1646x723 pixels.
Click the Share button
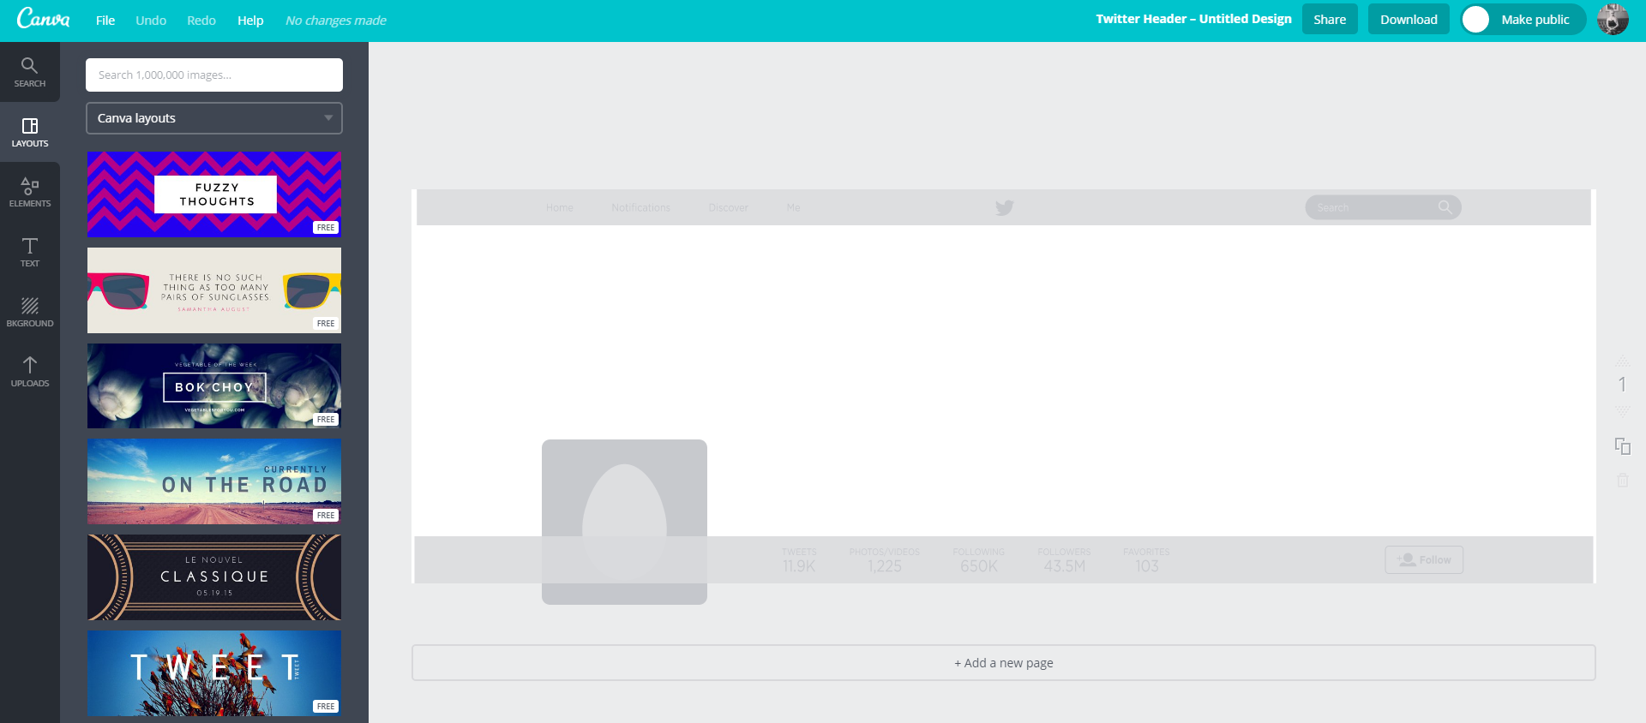(1330, 19)
